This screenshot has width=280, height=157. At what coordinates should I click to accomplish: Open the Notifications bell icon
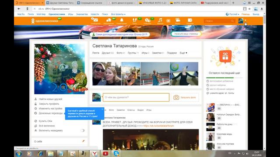tap(122, 20)
